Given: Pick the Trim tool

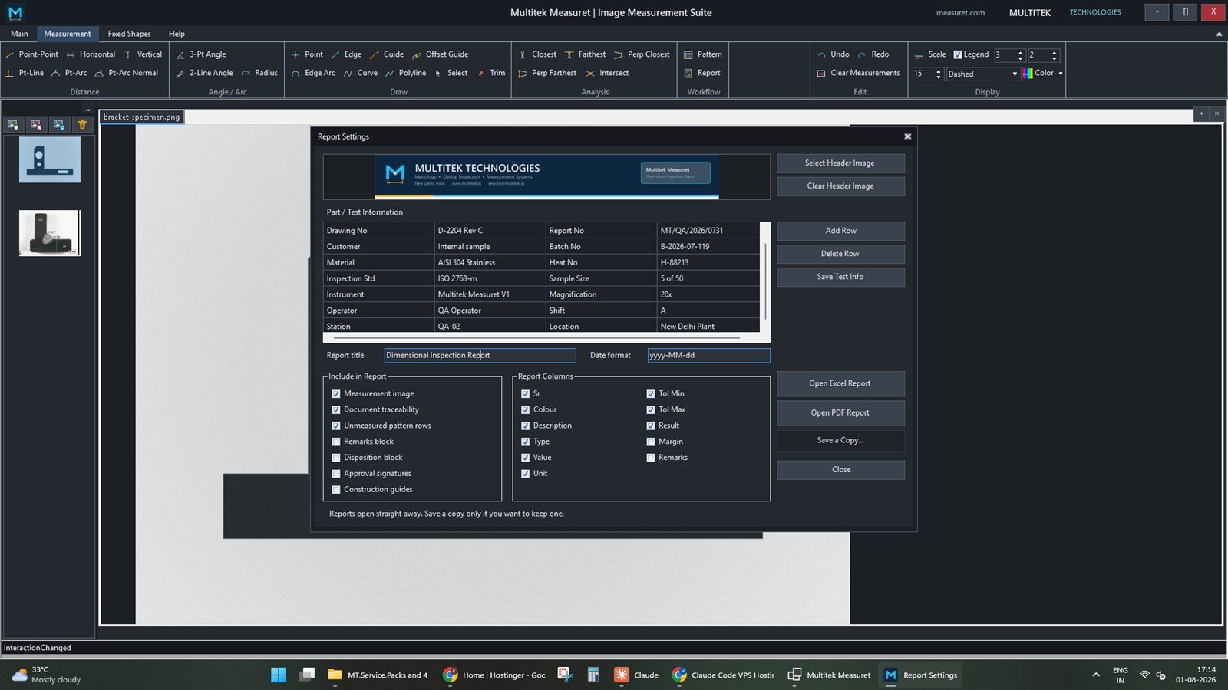Looking at the screenshot, I should 491,73.
